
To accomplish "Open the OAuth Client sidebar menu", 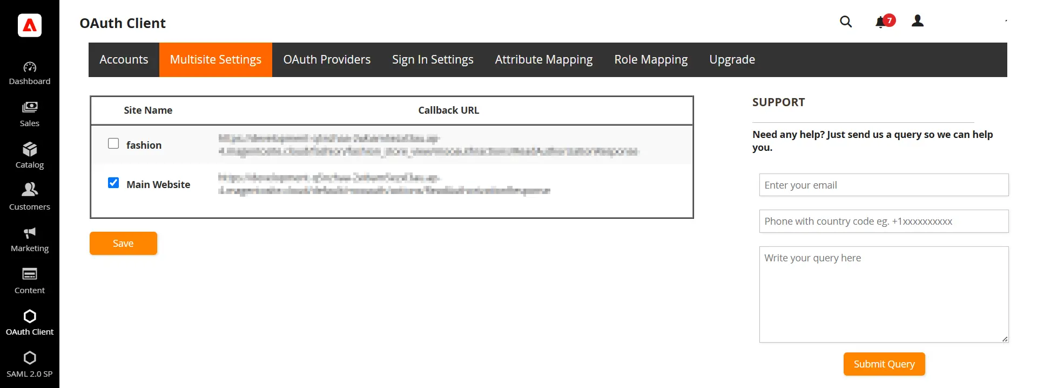I will (x=30, y=322).
